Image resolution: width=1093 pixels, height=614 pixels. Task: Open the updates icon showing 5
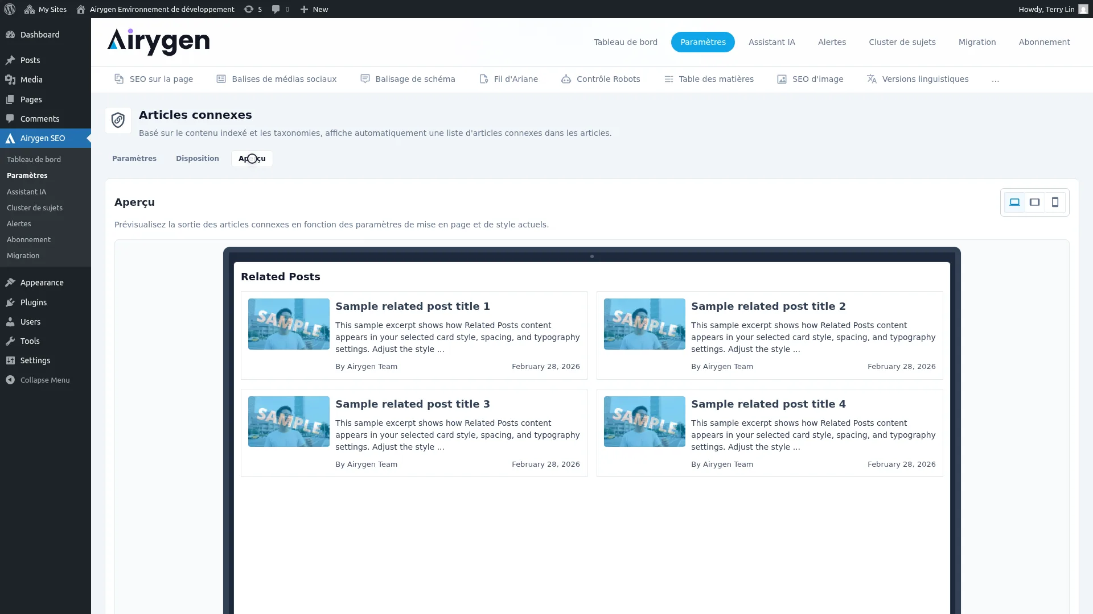(x=253, y=9)
